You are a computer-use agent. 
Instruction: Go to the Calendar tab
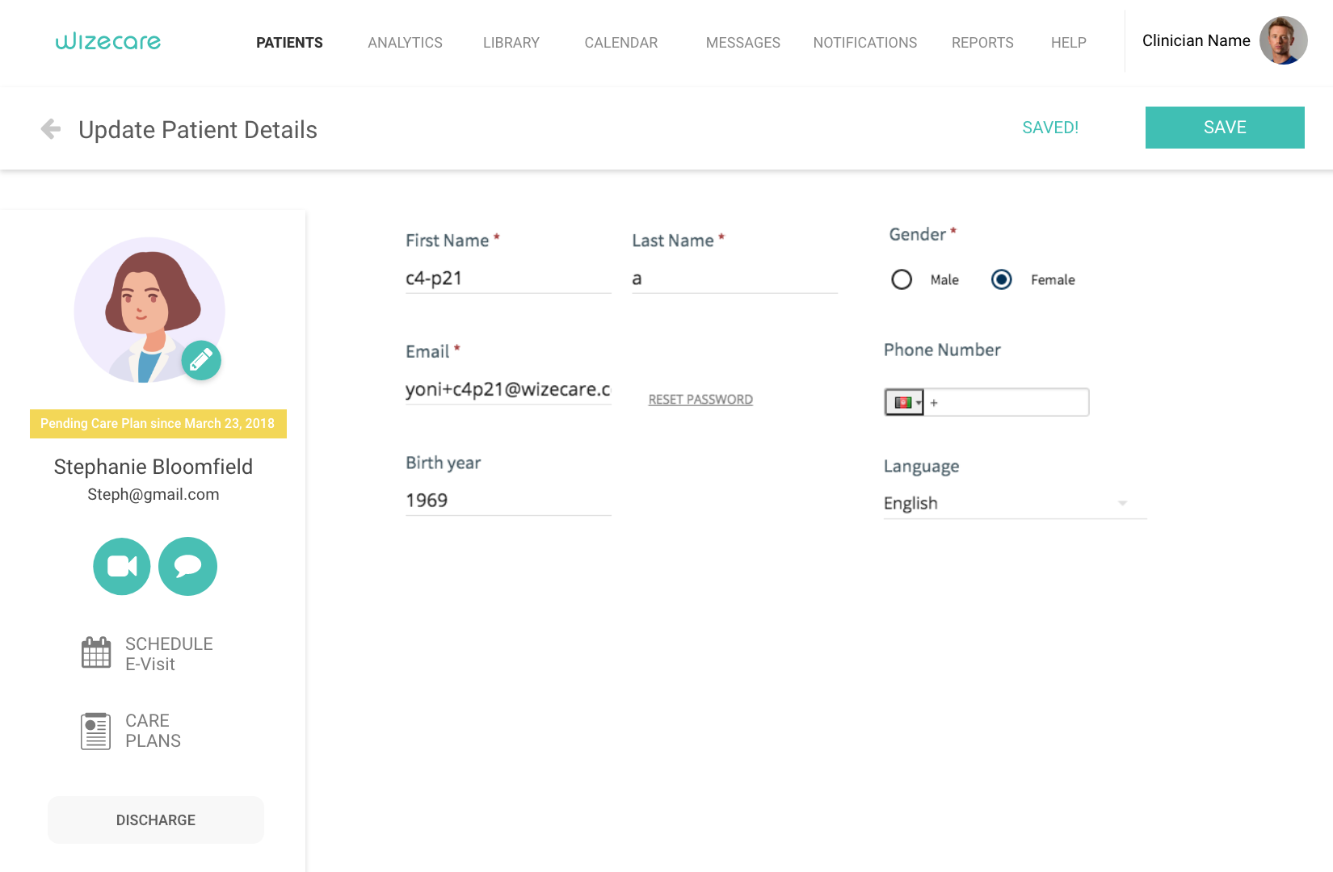click(x=620, y=43)
